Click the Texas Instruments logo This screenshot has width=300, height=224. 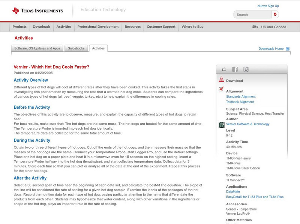point(37,11)
